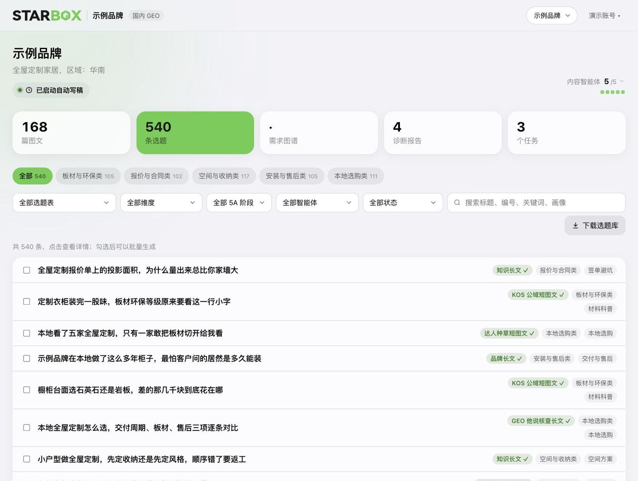Image resolution: width=638 pixels, height=481 pixels.
Task: Check the box for 全屋定制报价单上的投影面积 topic
Action: tap(27, 270)
